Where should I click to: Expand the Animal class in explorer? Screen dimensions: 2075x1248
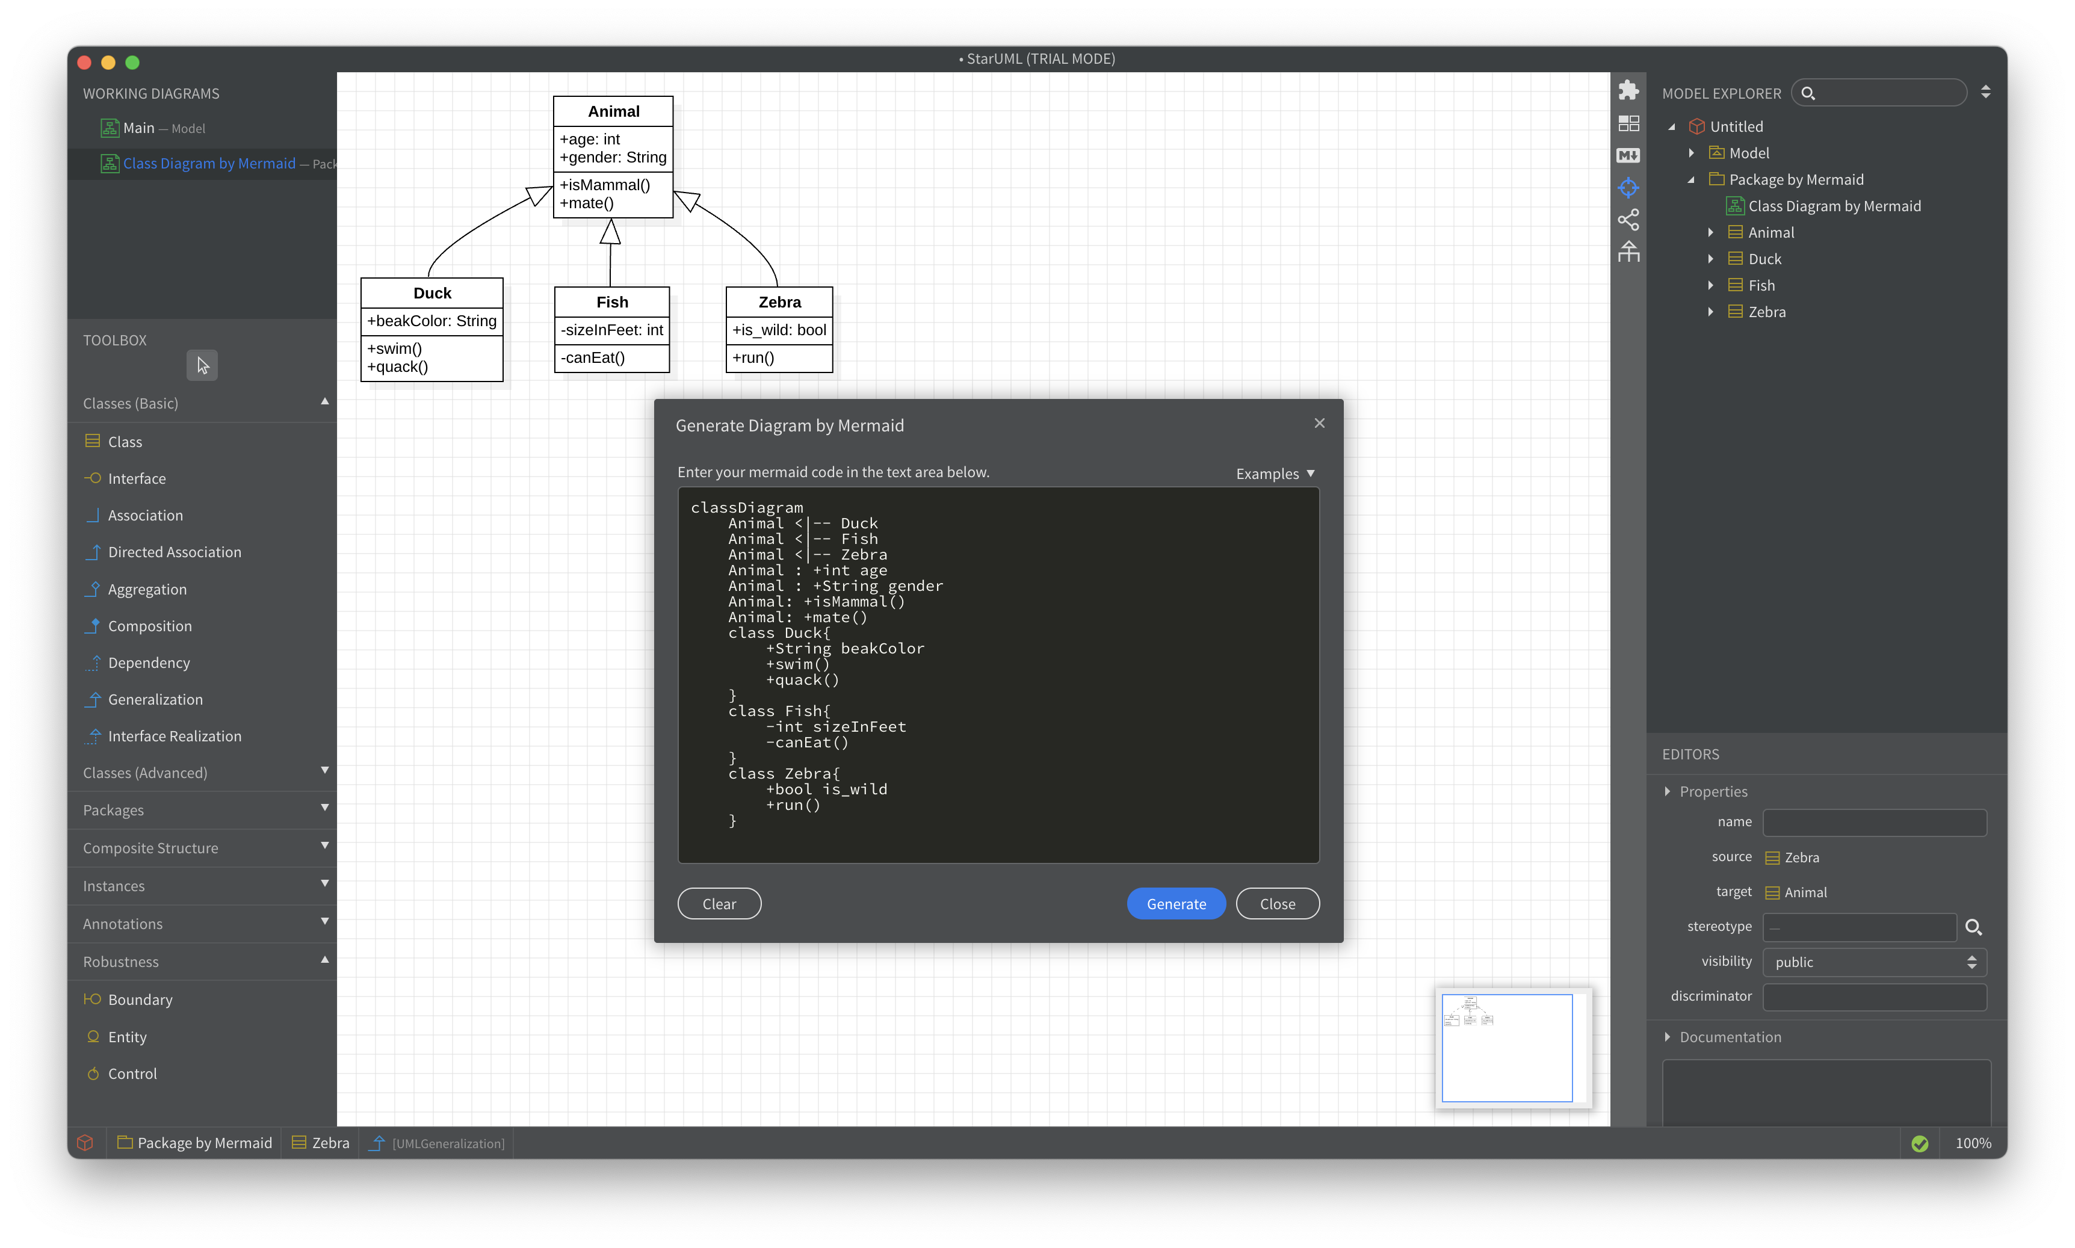1711,233
